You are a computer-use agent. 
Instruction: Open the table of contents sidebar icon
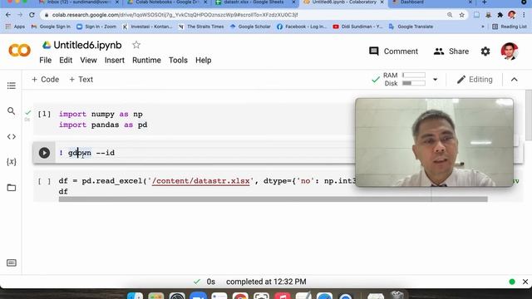pyautogui.click(x=11, y=86)
